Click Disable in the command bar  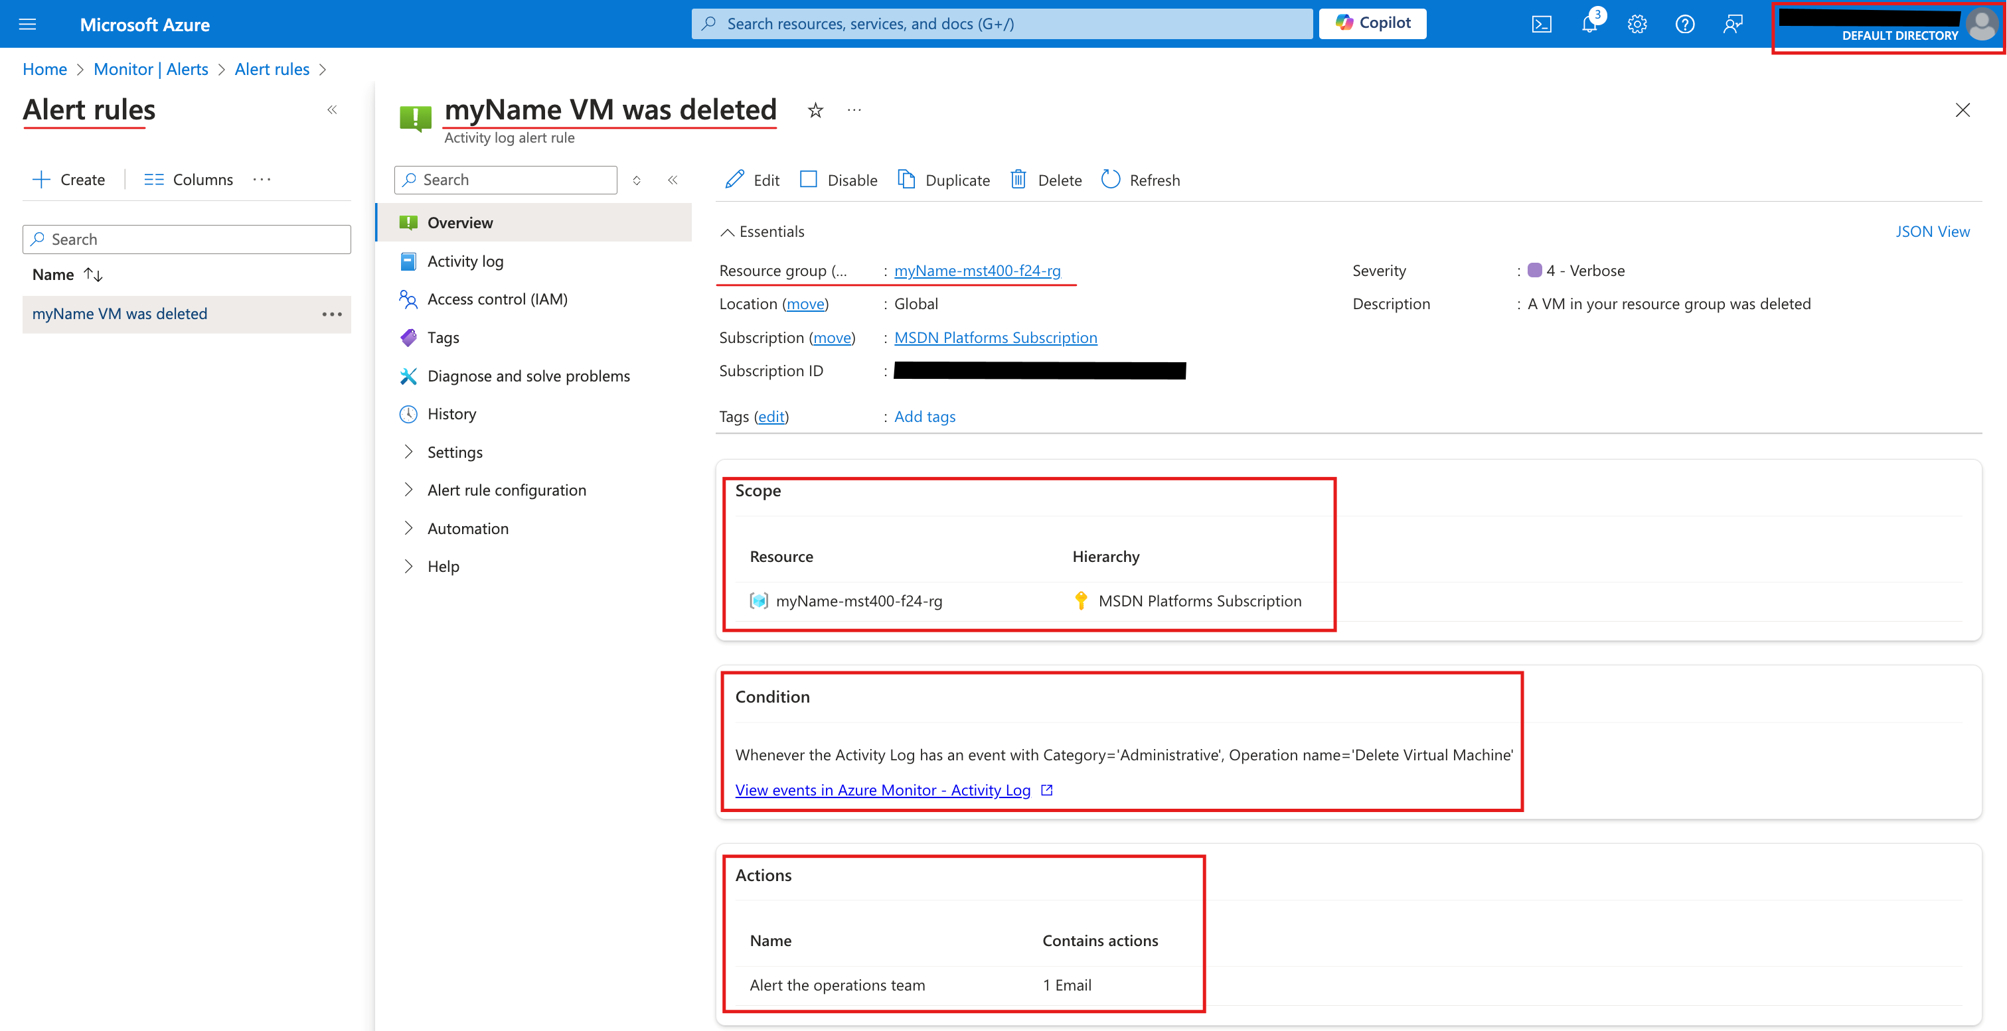click(x=839, y=180)
